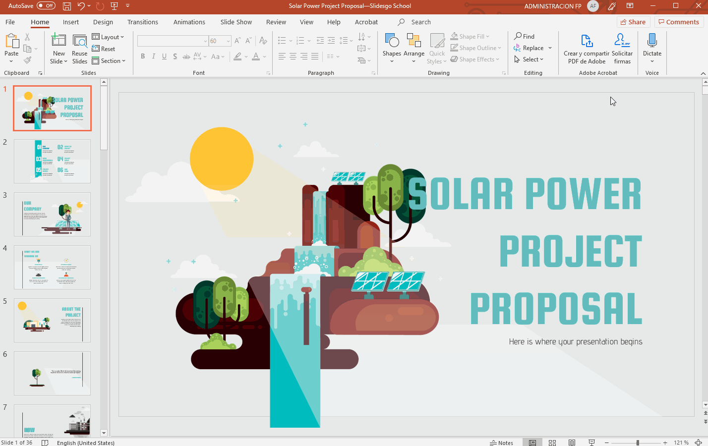Open Reading View from status bar
Viewport: 708px width, 446px height.
point(572,443)
